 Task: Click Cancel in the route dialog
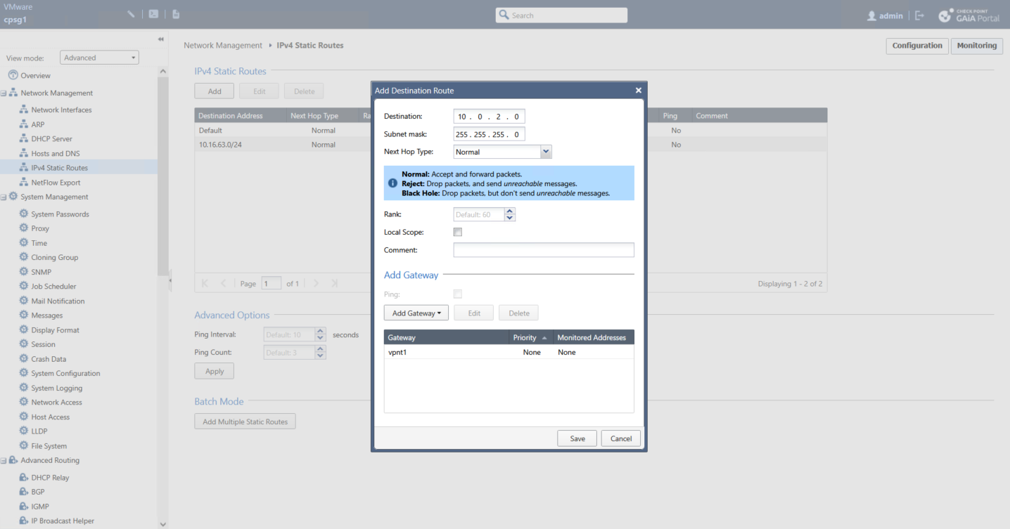(620, 438)
